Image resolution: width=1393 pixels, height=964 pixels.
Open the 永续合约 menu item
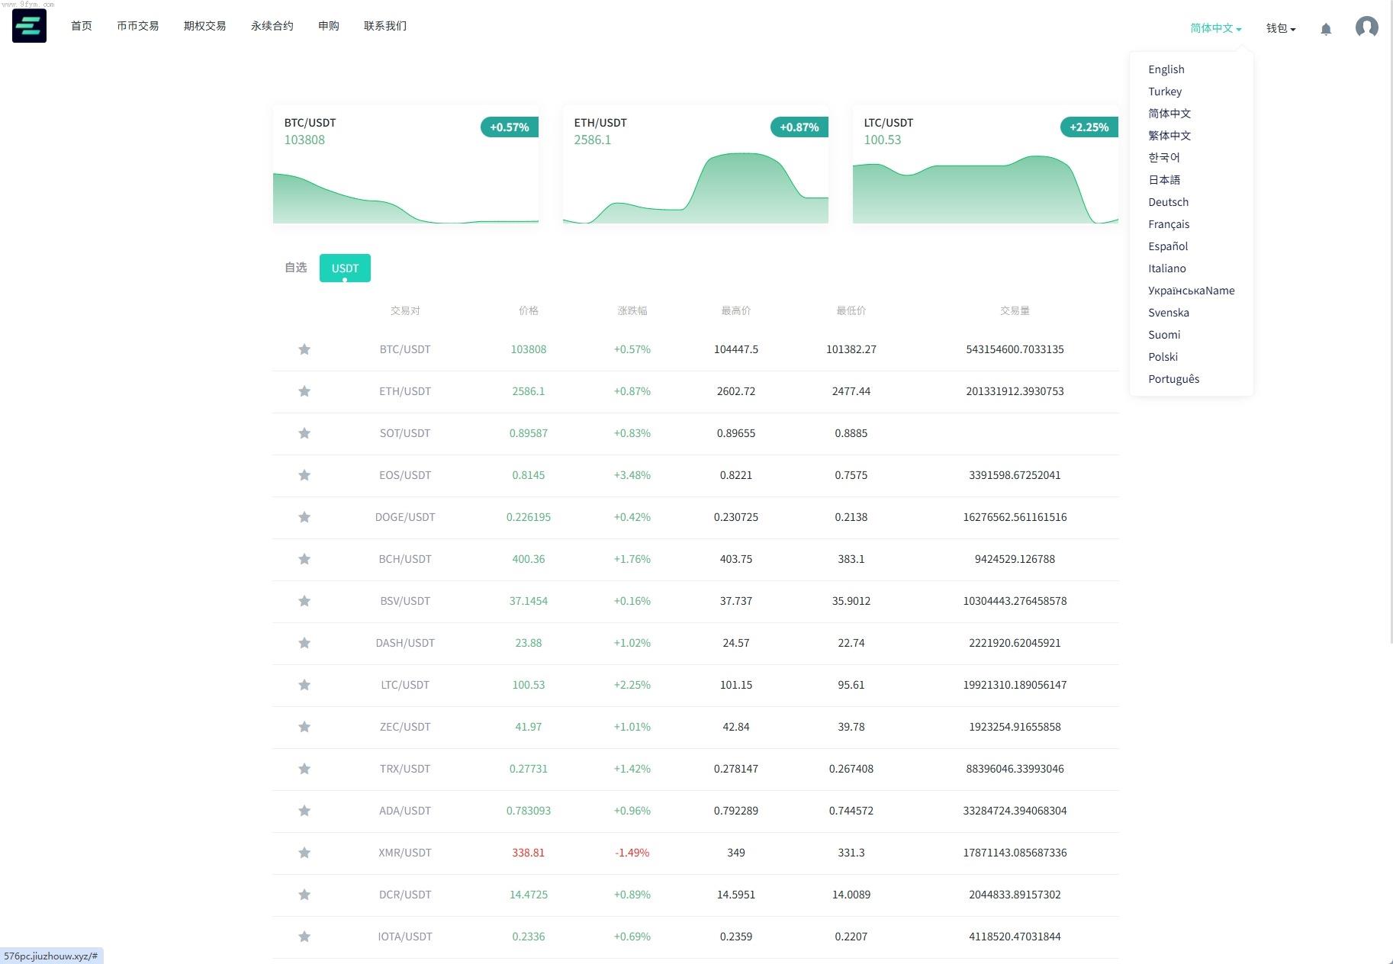pyautogui.click(x=272, y=26)
